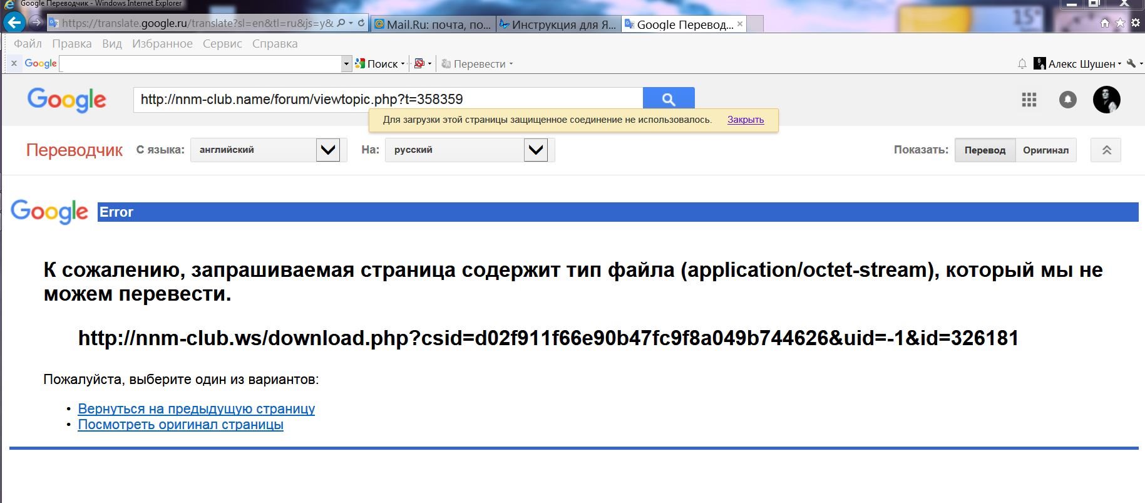Image resolution: width=1145 pixels, height=503 pixels.
Task: Open the Правка menu
Action: click(72, 44)
